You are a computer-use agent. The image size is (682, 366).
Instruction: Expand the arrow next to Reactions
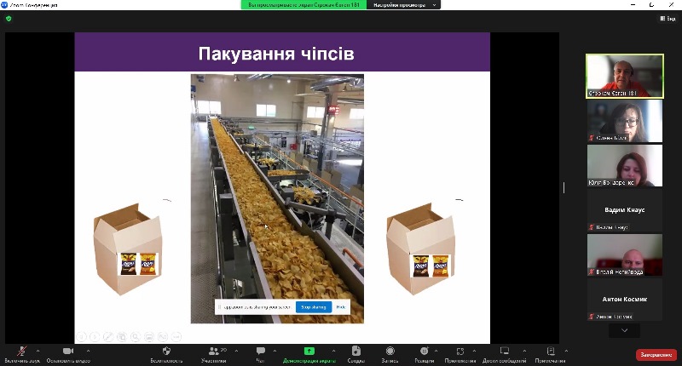click(436, 351)
